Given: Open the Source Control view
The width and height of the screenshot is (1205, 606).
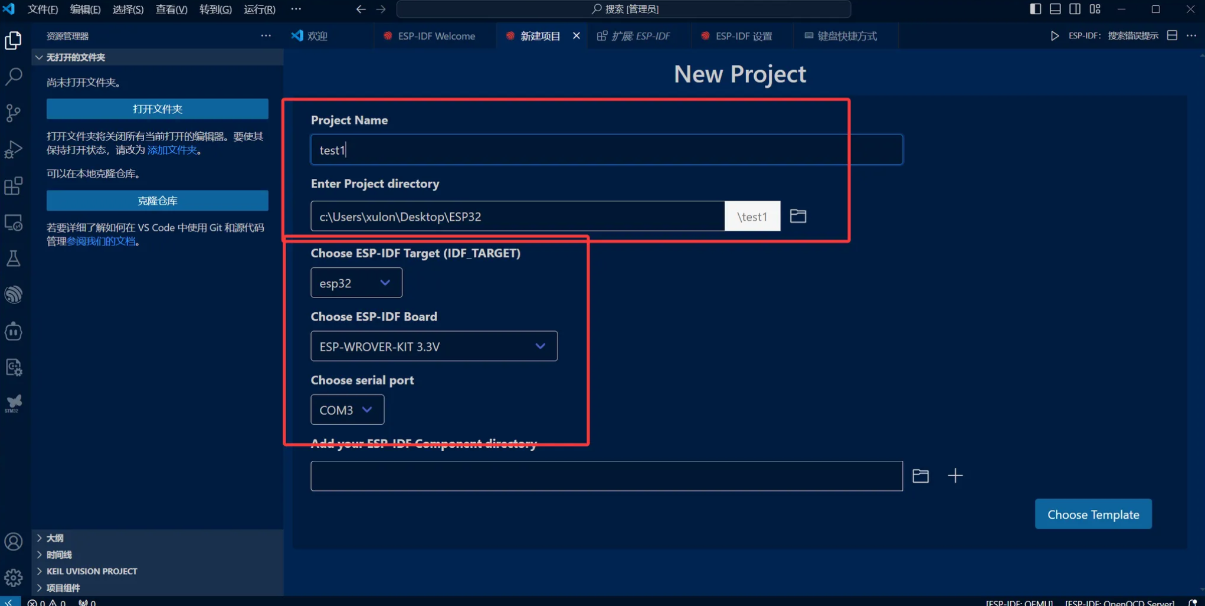Looking at the screenshot, I should click(x=14, y=113).
